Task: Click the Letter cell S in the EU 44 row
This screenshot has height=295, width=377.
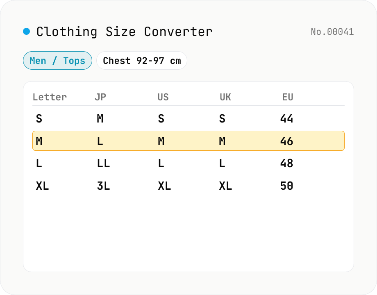Action: (39, 118)
